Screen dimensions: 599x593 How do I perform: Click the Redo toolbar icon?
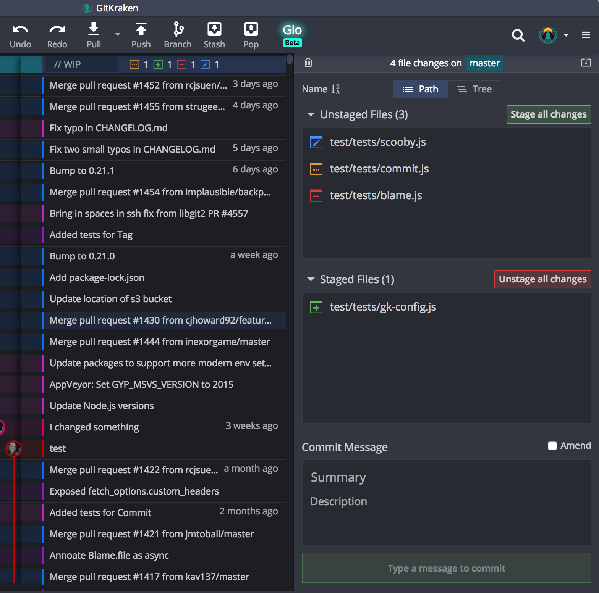pyautogui.click(x=57, y=30)
